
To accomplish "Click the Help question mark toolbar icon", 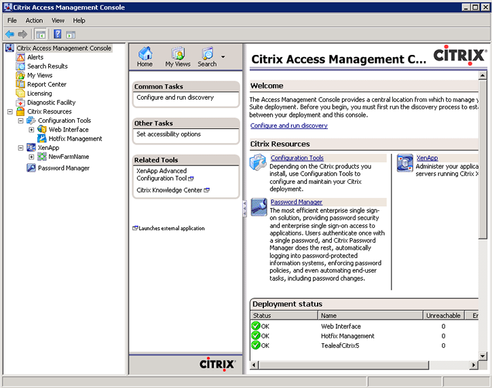I will click(x=58, y=34).
